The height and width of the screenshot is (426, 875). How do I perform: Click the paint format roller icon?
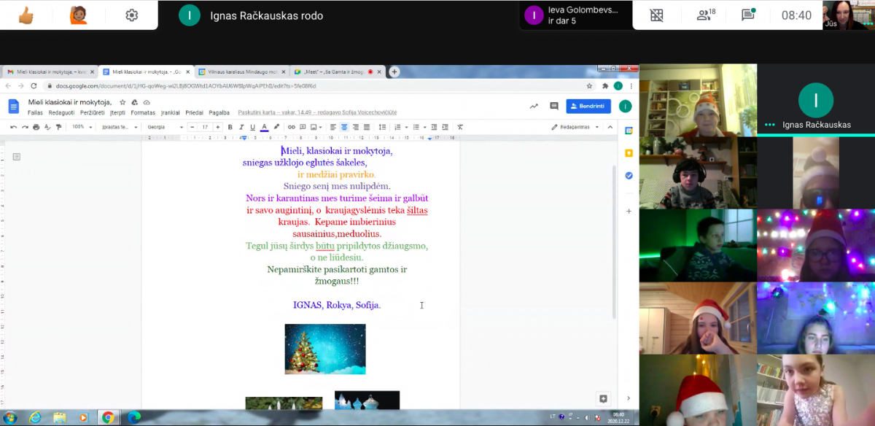pos(59,127)
